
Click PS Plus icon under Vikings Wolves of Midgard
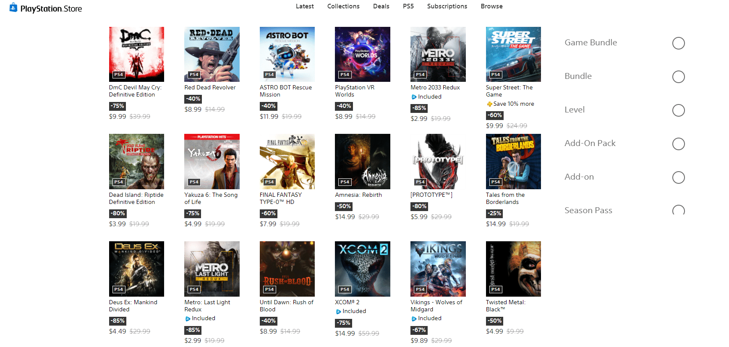(x=414, y=318)
